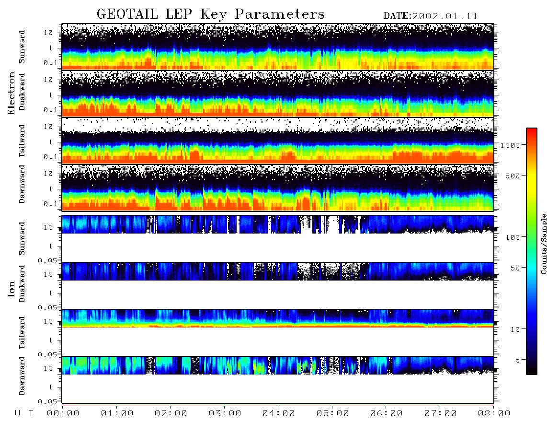
Task: Click the 1 tick of Electron Tailward axis
Action: click(51, 142)
